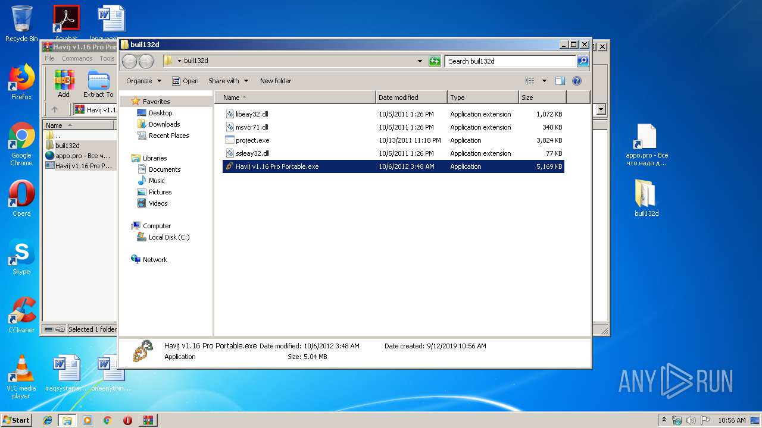The height and width of the screenshot is (428, 762).
Task: Click WinRAR Add toolbar icon
Action: 64,84
